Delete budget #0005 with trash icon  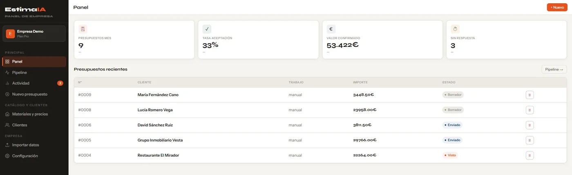(530, 140)
